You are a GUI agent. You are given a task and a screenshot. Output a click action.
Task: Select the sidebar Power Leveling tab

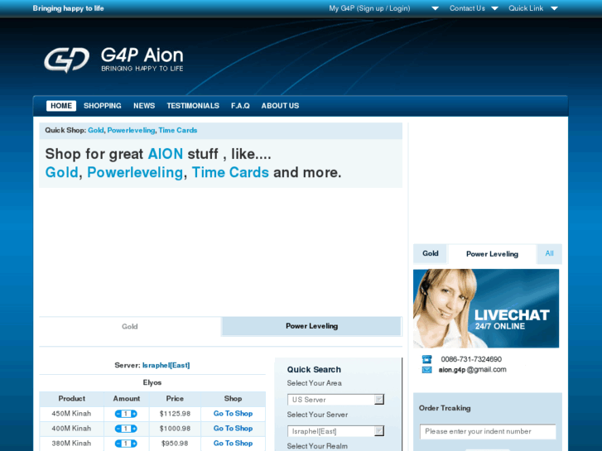492,254
